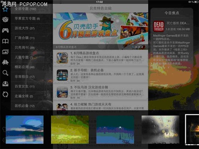Select the blue lake wallpaper thumbnail
199x149 pixels.
(x=25, y=130)
